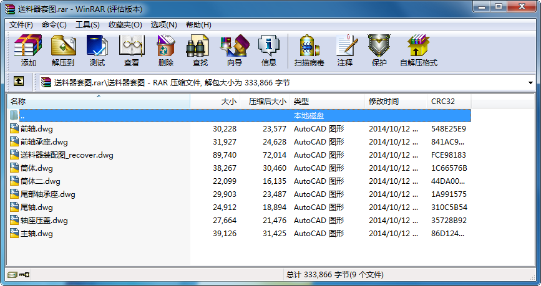Click the CRC32 value 1C66576B
Viewport: 541px width, 286px height.
pos(449,168)
